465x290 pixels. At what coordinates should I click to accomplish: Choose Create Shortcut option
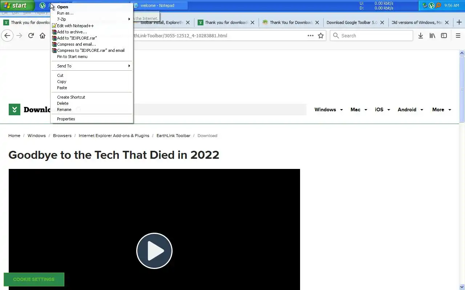(92, 97)
